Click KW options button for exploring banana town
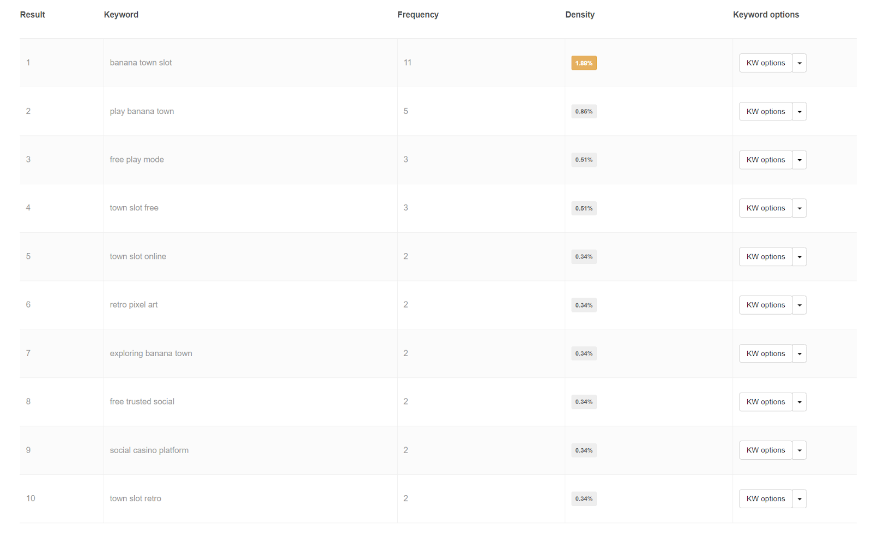Screen dimensions: 872x542 point(765,354)
